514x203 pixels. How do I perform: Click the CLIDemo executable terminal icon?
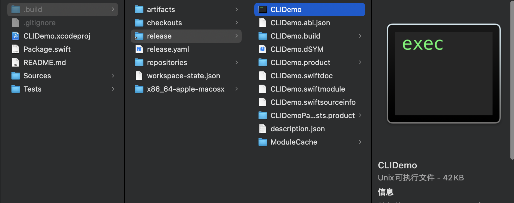pyautogui.click(x=263, y=10)
